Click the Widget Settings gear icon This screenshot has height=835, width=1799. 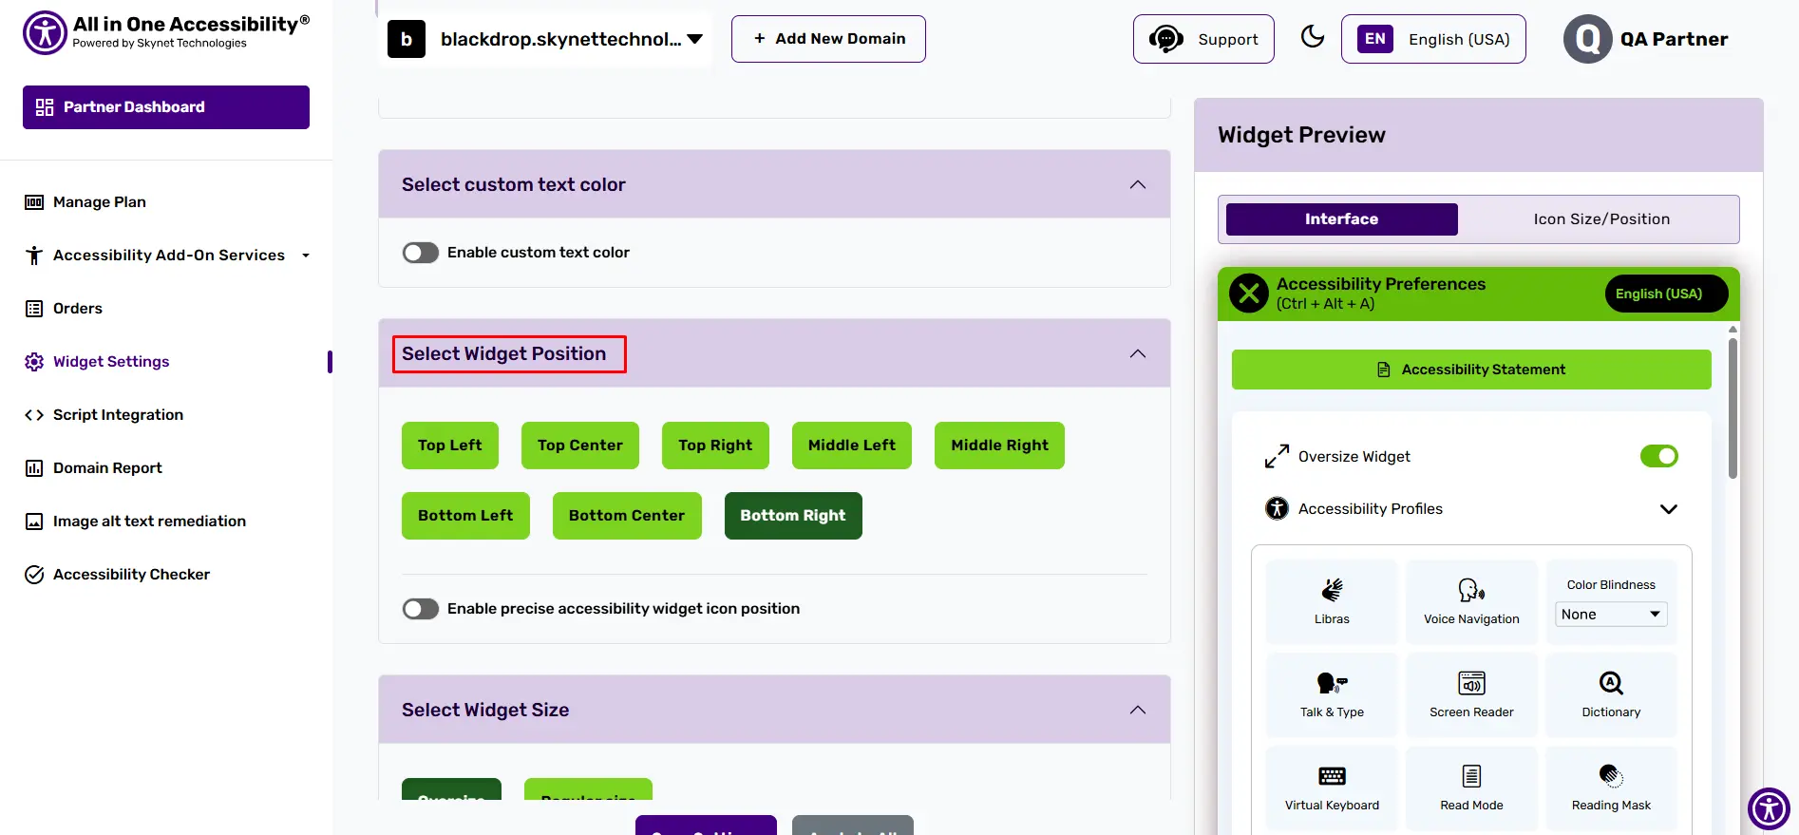[34, 362]
